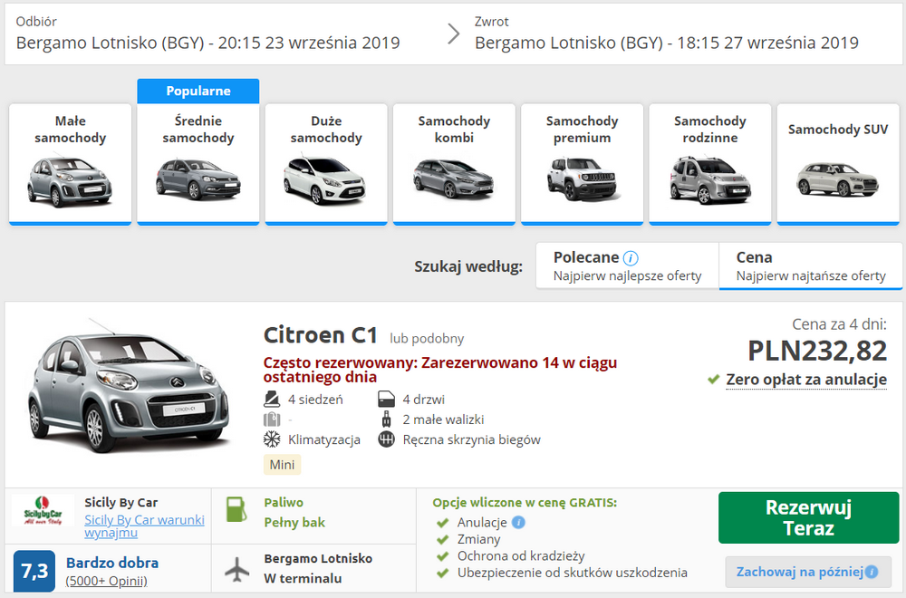Click the Citroen C1 title

tap(321, 335)
